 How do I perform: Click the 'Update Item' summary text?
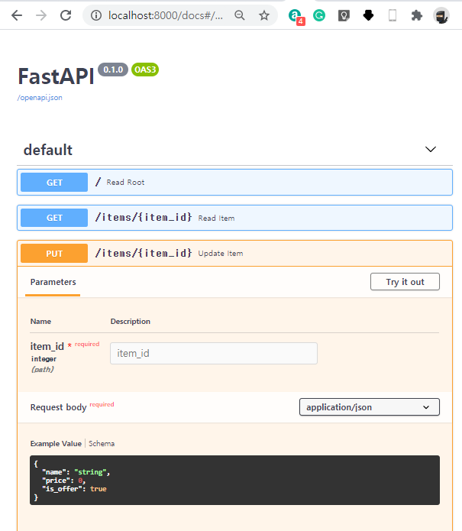pyautogui.click(x=221, y=254)
